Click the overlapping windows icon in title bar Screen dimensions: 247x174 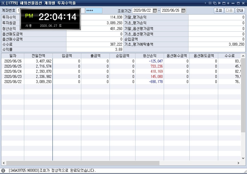(215, 3)
